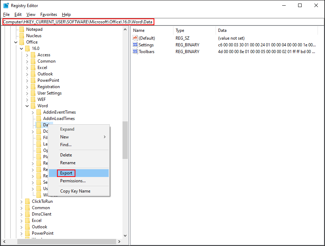Click Settings row REG_BINARY type cell
Viewport: 325px width, 246px height.
[187, 45]
